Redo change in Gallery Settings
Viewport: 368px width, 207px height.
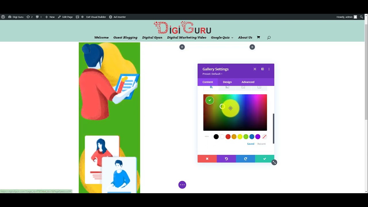(246, 159)
